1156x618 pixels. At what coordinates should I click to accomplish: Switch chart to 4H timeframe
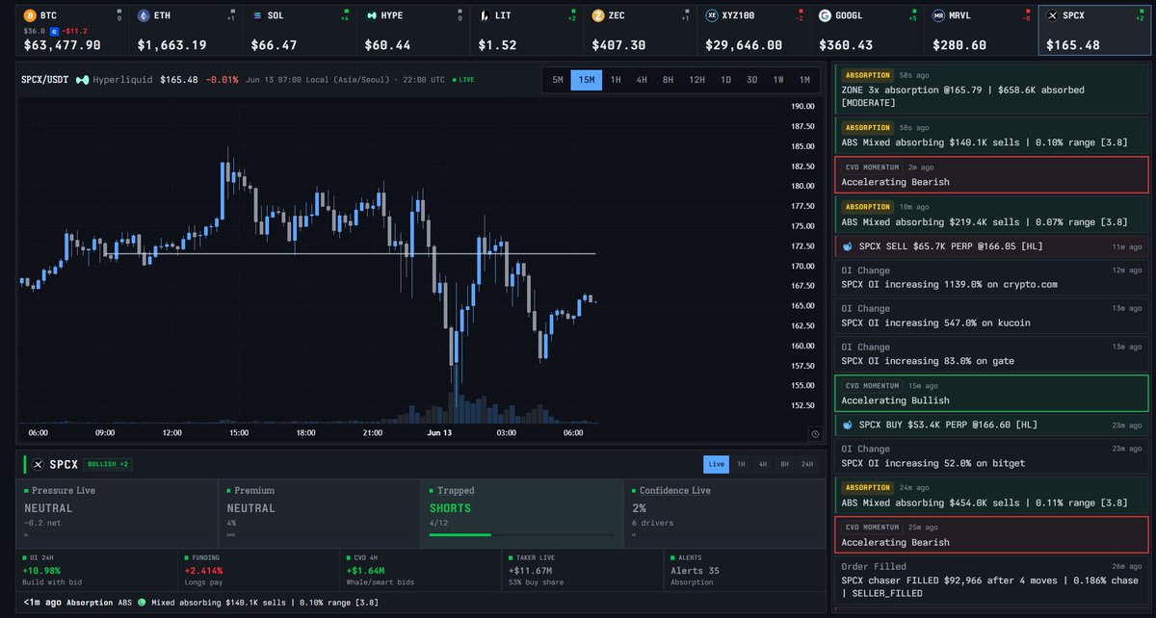pyautogui.click(x=642, y=80)
